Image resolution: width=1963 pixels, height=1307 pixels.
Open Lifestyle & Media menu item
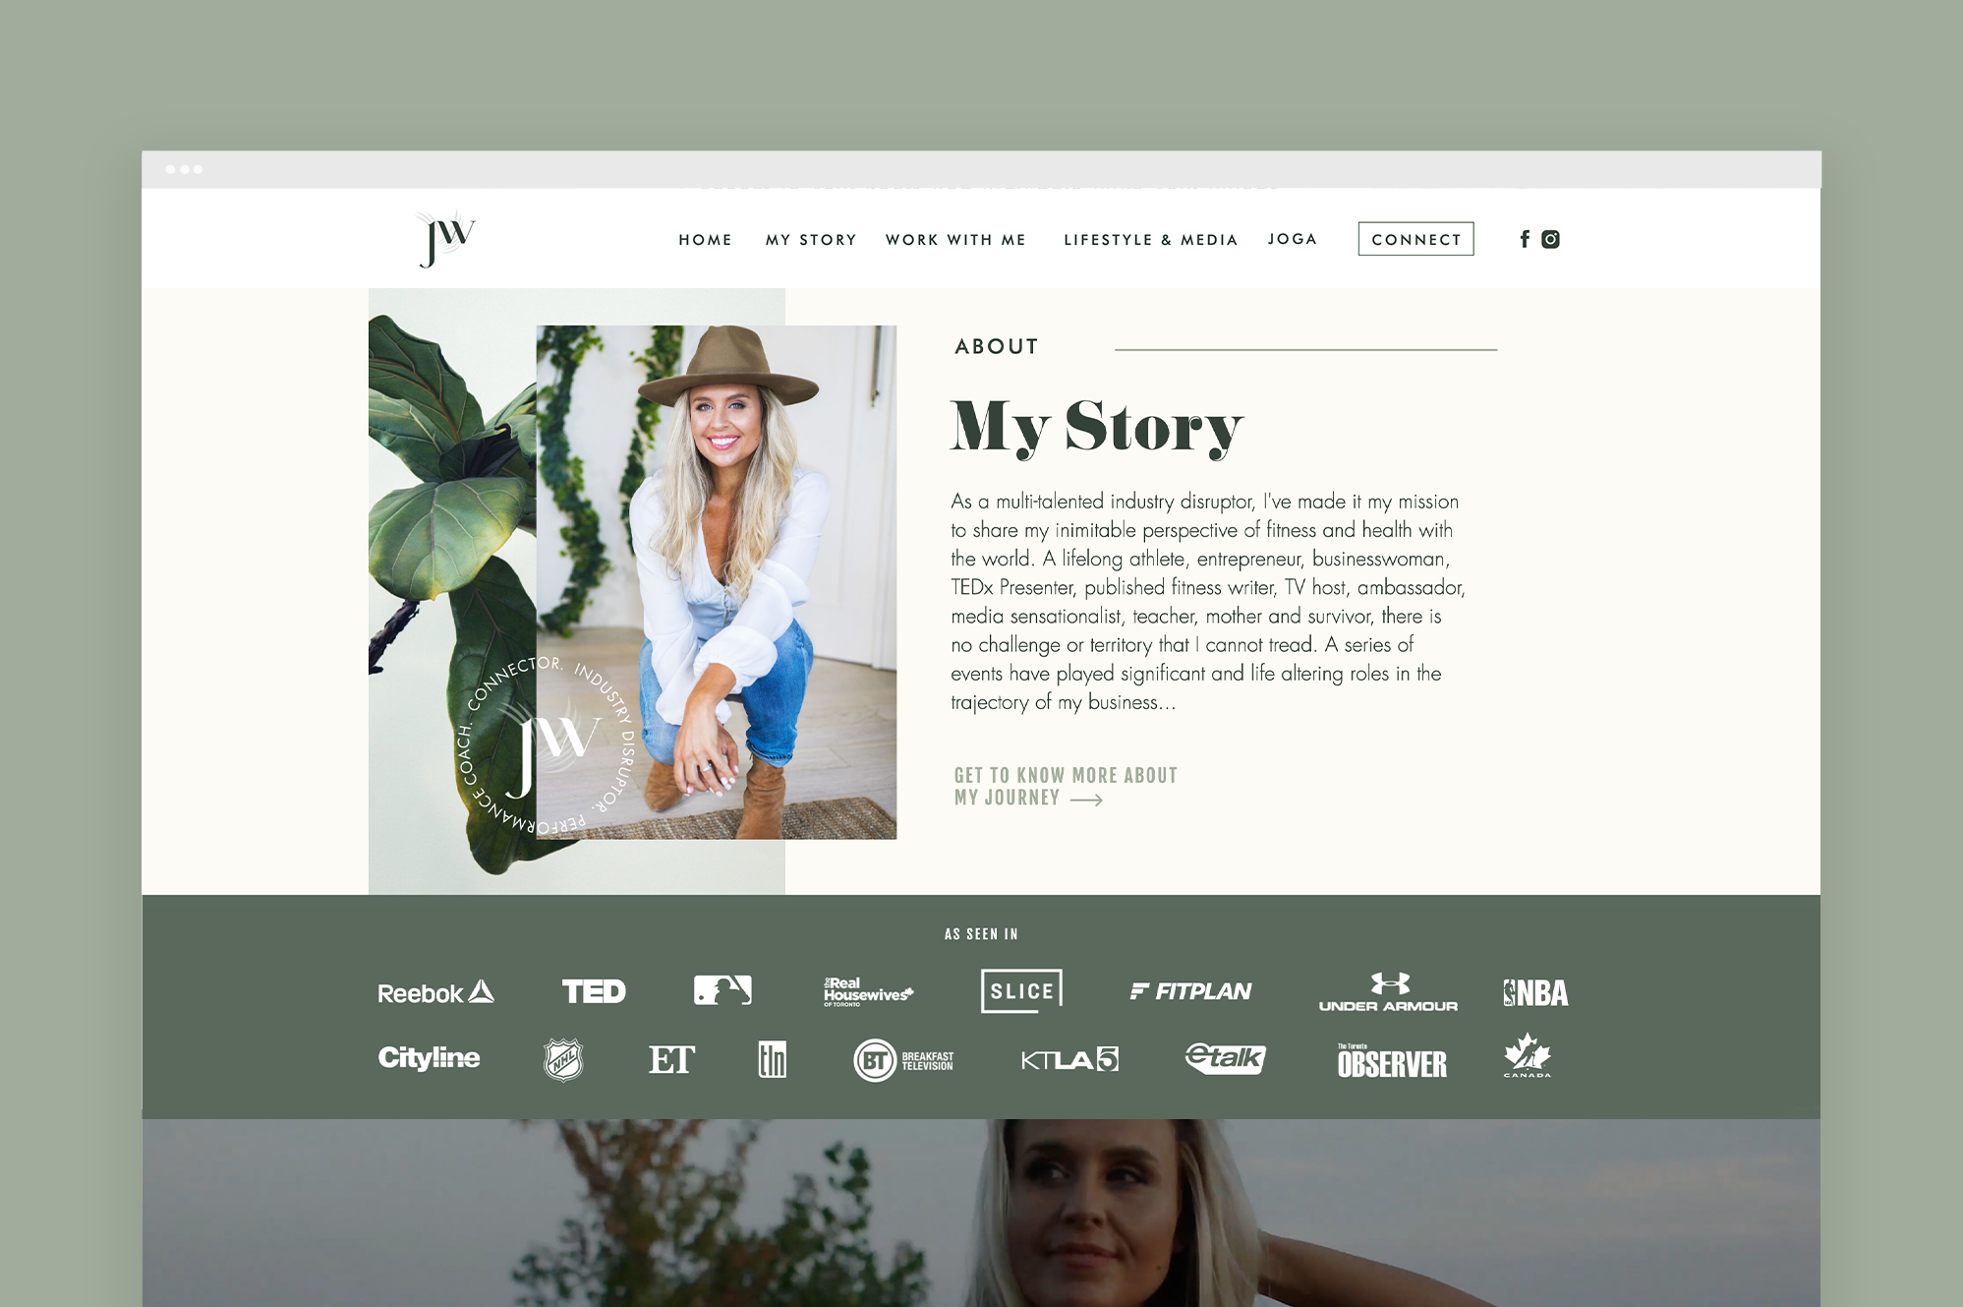1150,240
